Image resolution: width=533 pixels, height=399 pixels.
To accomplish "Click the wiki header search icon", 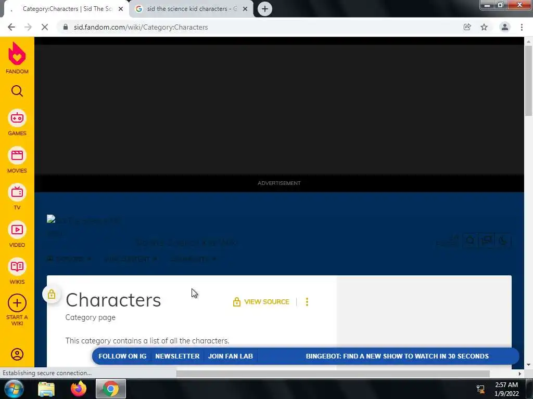I will click(471, 241).
